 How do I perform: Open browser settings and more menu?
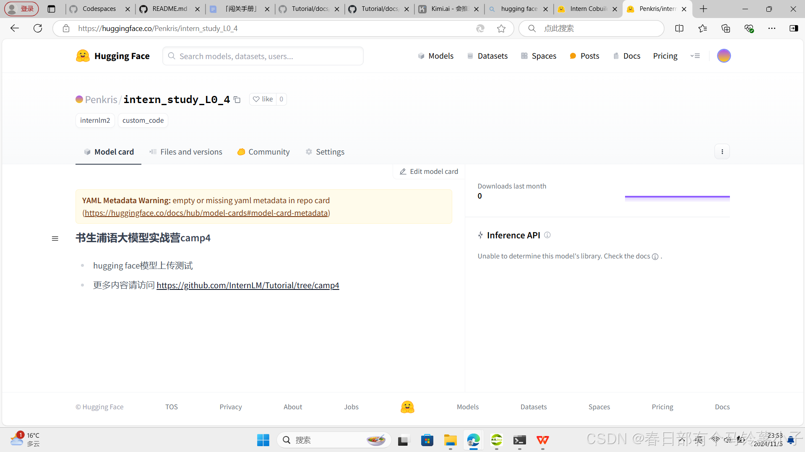point(772,28)
